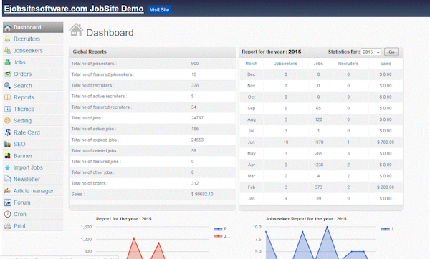
Task: Select the Banner colored blocks icon
Action: [x=7, y=156]
